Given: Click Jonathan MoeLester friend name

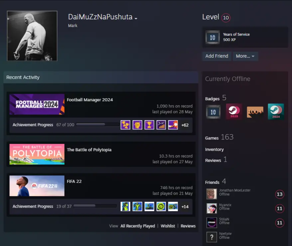Looking at the screenshot, I should click(235, 190).
